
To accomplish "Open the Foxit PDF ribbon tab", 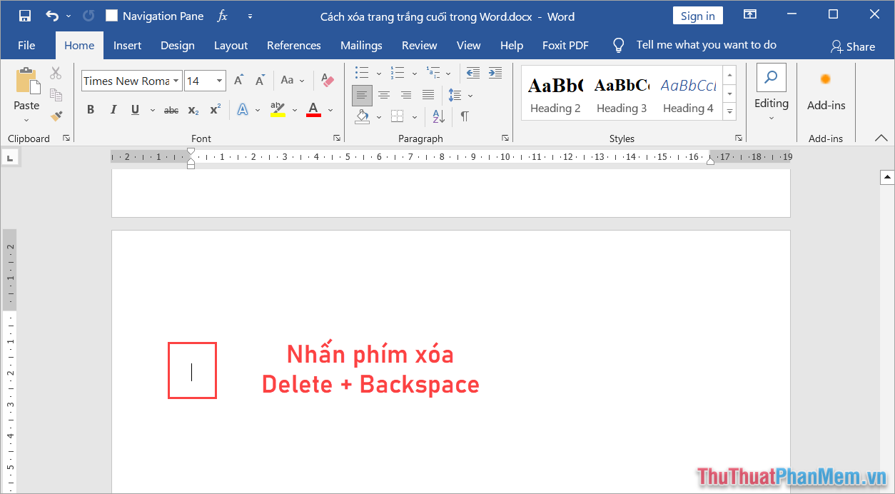I will pyautogui.click(x=565, y=44).
